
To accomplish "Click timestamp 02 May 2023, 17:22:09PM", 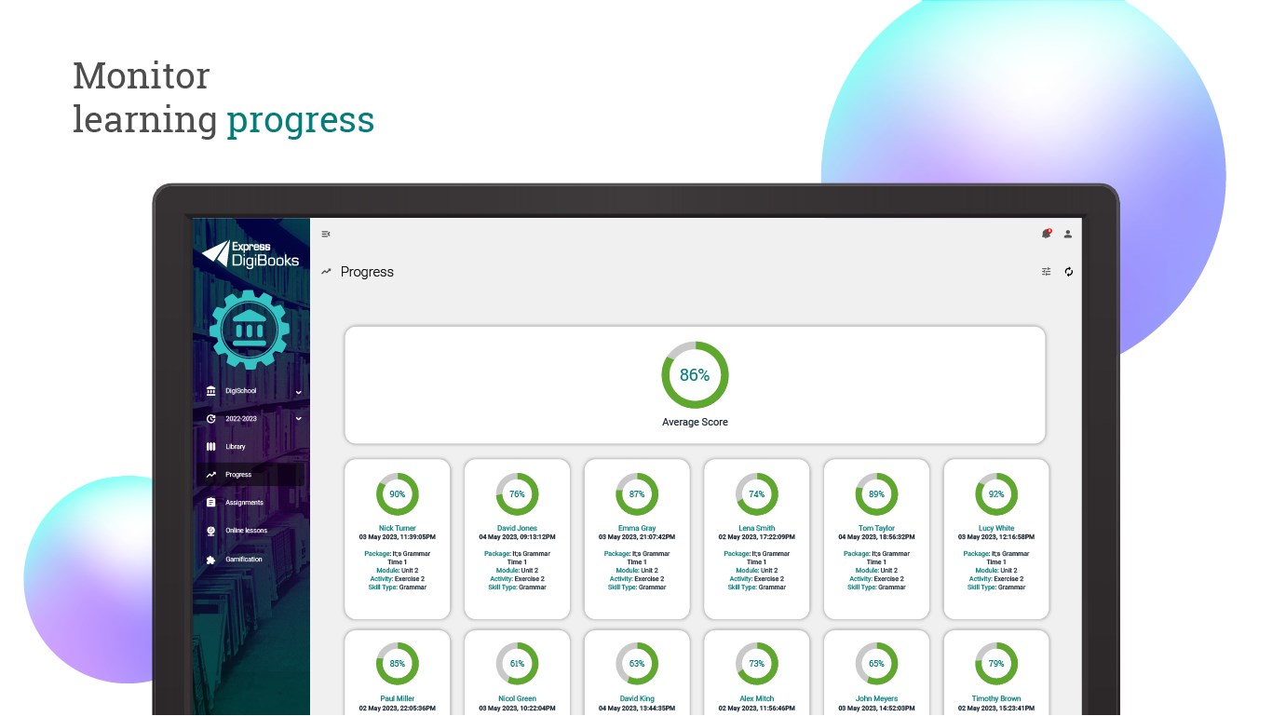I will (x=757, y=537).
